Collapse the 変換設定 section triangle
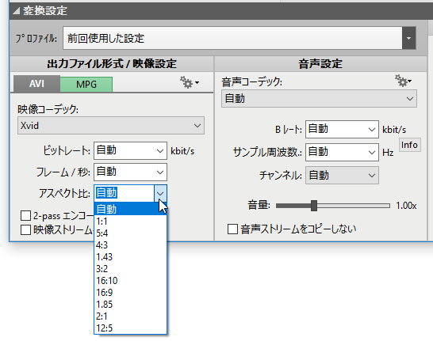This screenshot has height=341, width=433. (x=16, y=11)
